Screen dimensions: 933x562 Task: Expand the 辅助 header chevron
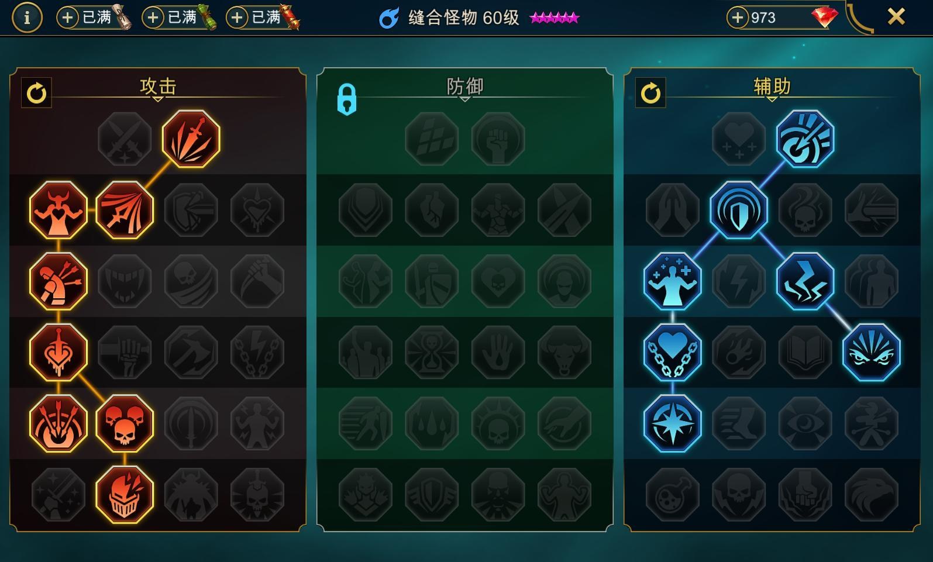(x=772, y=99)
